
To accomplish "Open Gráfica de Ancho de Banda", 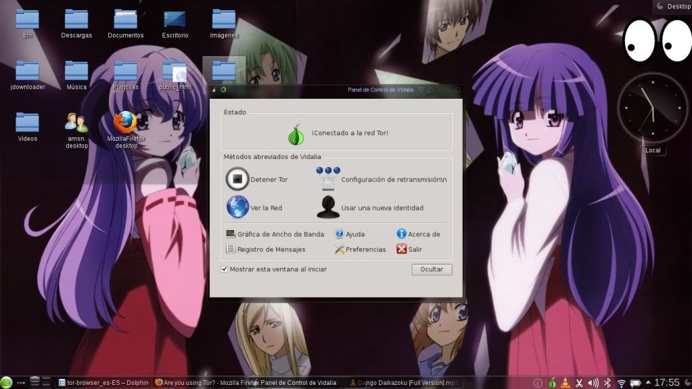I will 275,234.
